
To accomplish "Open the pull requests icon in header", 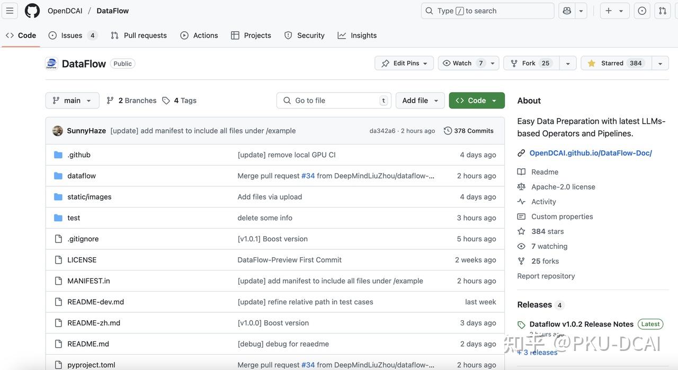I will coord(663,11).
